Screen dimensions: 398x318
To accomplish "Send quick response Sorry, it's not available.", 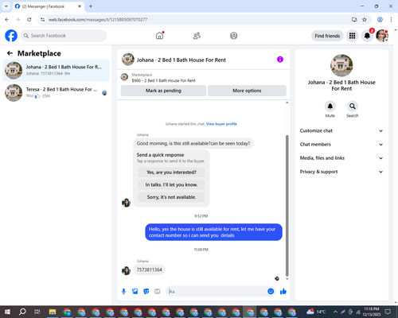I will (x=171, y=197).
